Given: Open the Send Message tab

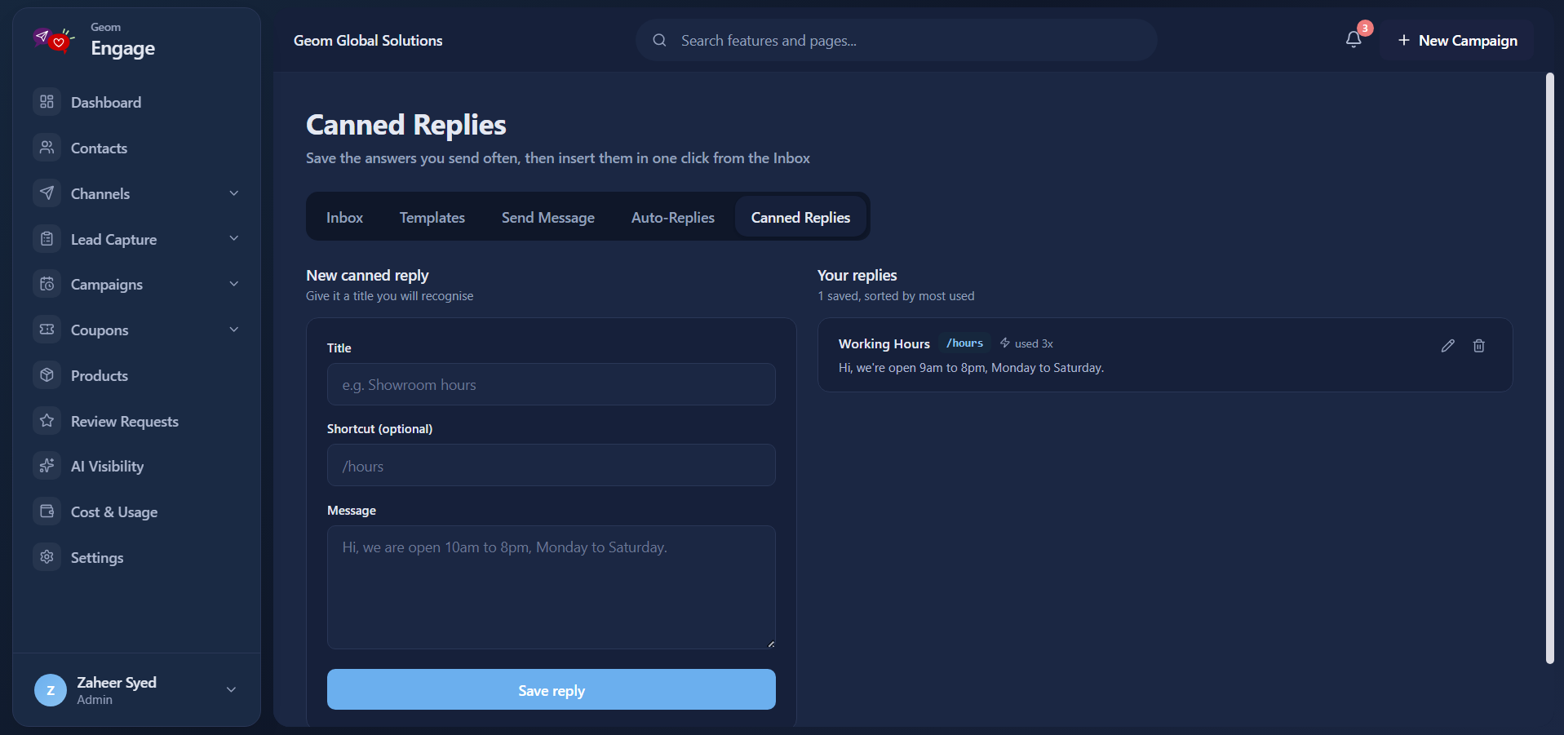Looking at the screenshot, I should (x=547, y=217).
